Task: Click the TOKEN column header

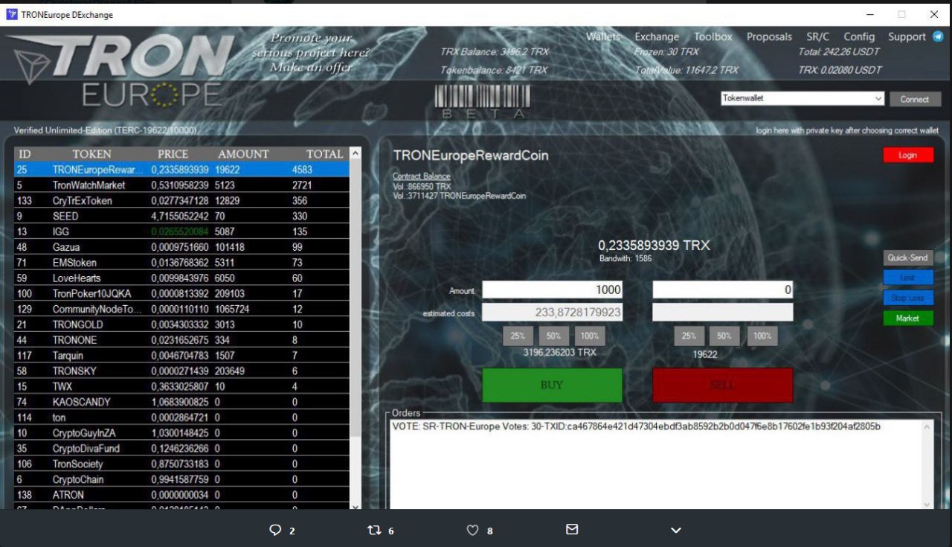Action: pos(91,154)
